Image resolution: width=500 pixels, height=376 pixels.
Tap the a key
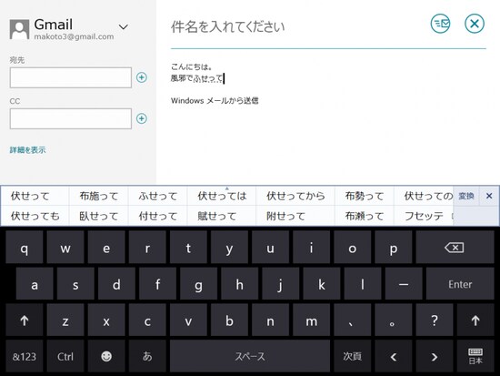(x=35, y=284)
